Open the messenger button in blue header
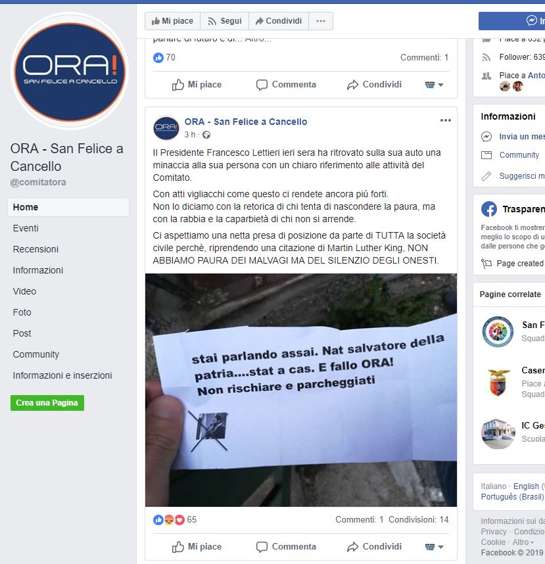The image size is (545, 564). coord(531,20)
